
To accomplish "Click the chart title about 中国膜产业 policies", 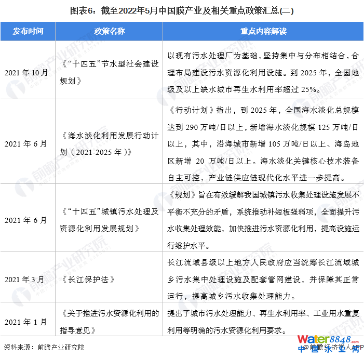I will tap(182, 10).
